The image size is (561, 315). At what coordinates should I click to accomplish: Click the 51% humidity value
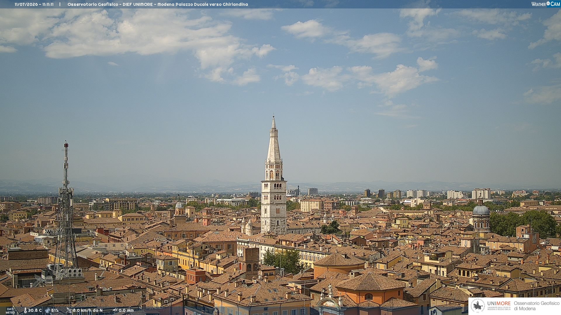pos(55,310)
